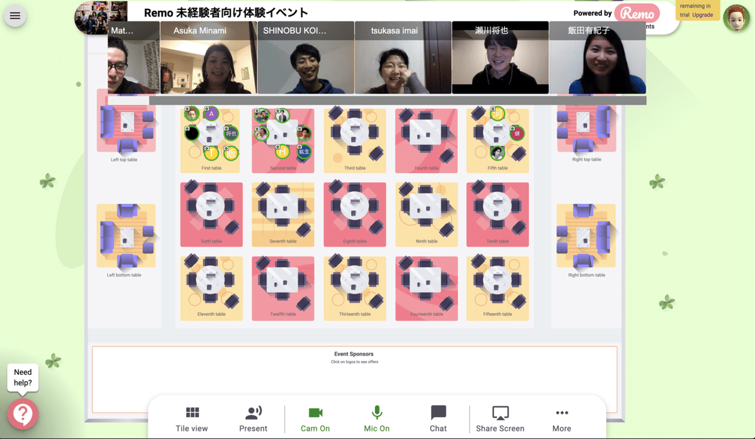Click the Upgrade link in the trial banner
The width and height of the screenshot is (755, 439).
[x=703, y=15]
